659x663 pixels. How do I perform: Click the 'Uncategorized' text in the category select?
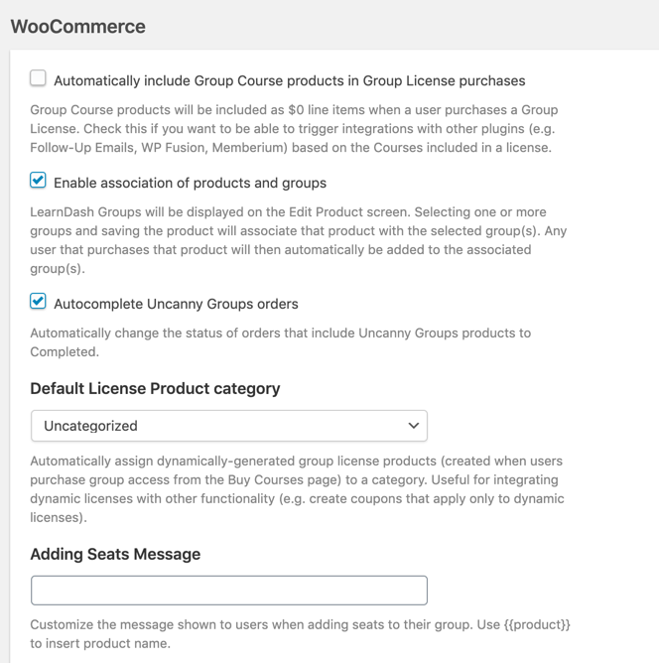(91, 426)
